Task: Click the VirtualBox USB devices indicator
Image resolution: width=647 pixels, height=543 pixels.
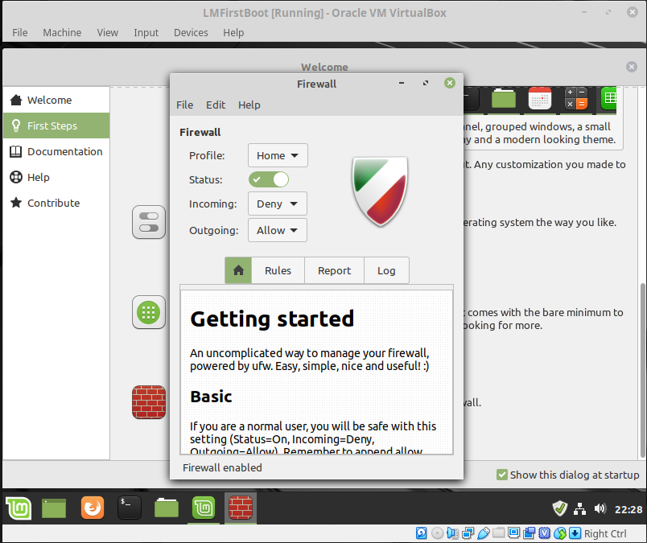Action: coord(483,533)
